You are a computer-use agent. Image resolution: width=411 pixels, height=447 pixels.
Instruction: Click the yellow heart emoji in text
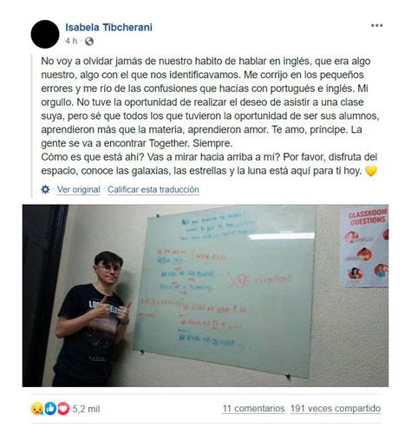point(371,171)
